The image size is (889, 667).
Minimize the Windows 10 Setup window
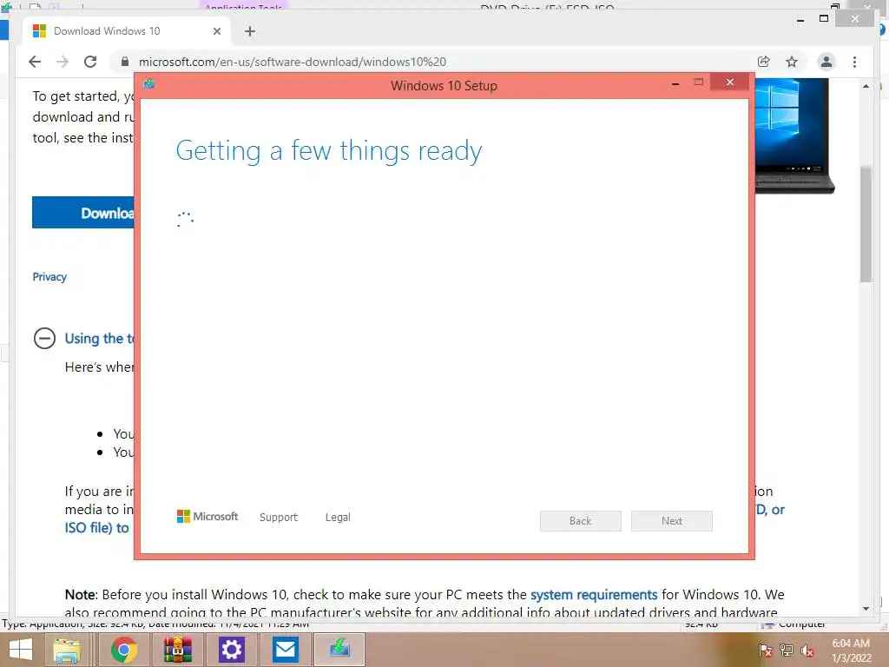[x=675, y=83]
